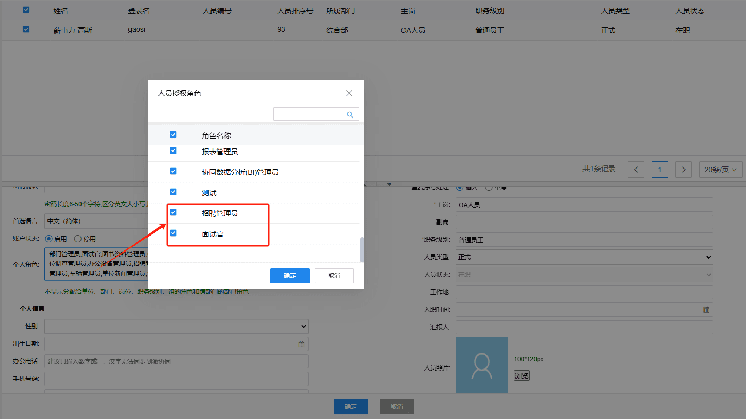
Task: Click bottom 确定 button of personnel form
Action: click(x=351, y=407)
